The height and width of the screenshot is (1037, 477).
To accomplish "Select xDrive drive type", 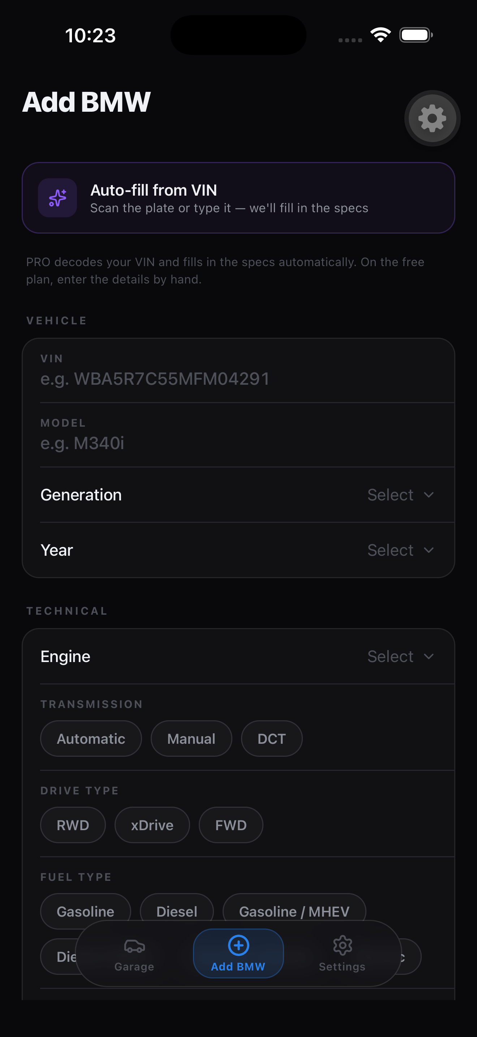I will coord(152,825).
